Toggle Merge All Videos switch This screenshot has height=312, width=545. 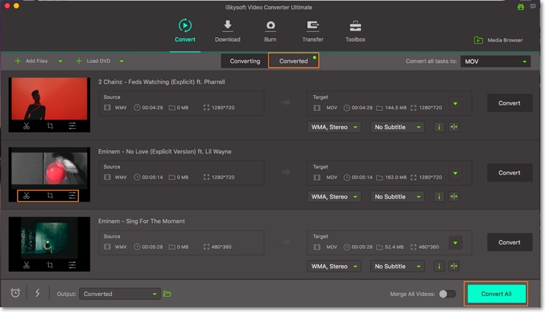pyautogui.click(x=448, y=294)
